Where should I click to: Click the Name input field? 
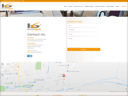pyautogui.click(x=84, y=25)
